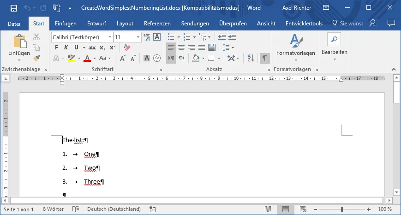This screenshot has height=215, width=401.
Task: Cut selection with the scissors icon
Action: pyautogui.click(x=36, y=37)
